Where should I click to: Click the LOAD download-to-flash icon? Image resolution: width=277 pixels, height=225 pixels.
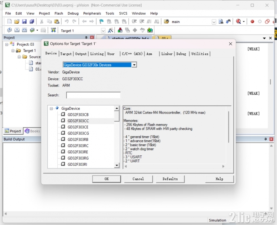pos(53,30)
